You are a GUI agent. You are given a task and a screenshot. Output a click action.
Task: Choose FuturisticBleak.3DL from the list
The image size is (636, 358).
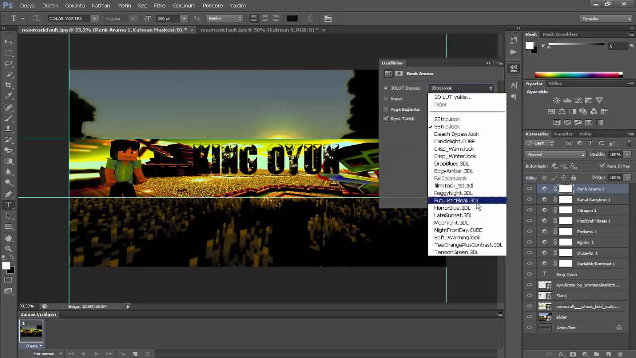[x=467, y=200]
